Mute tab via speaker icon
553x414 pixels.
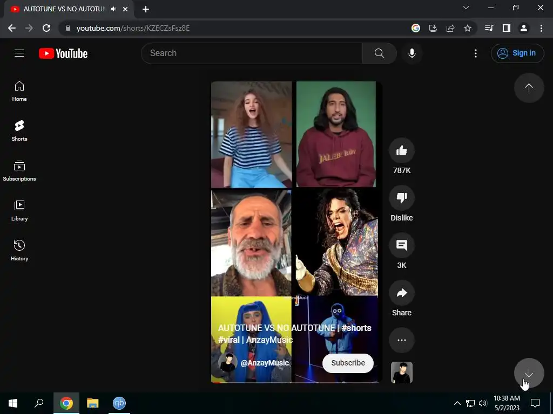point(113,9)
